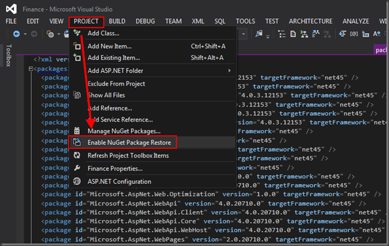
Task: Open the XML menu
Action: coord(198,21)
